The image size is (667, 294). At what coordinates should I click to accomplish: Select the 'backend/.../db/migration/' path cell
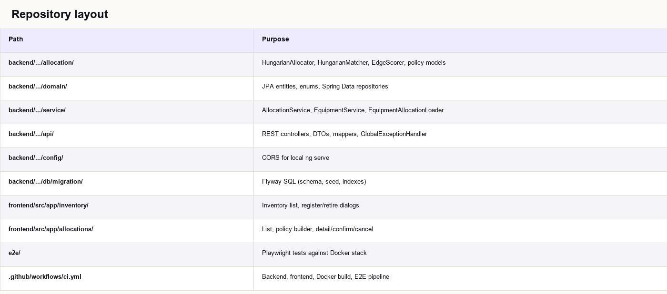click(127, 183)
